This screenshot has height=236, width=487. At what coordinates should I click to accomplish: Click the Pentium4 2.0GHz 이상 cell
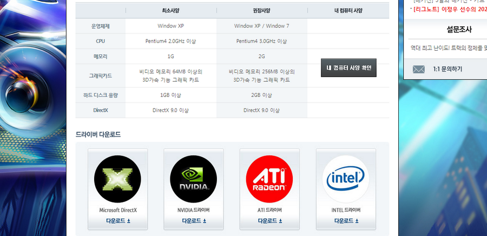click(171, 41)
